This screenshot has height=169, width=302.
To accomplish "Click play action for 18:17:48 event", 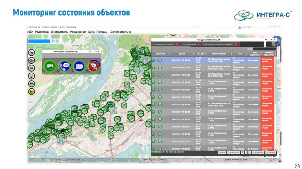I will pos(153,105).
